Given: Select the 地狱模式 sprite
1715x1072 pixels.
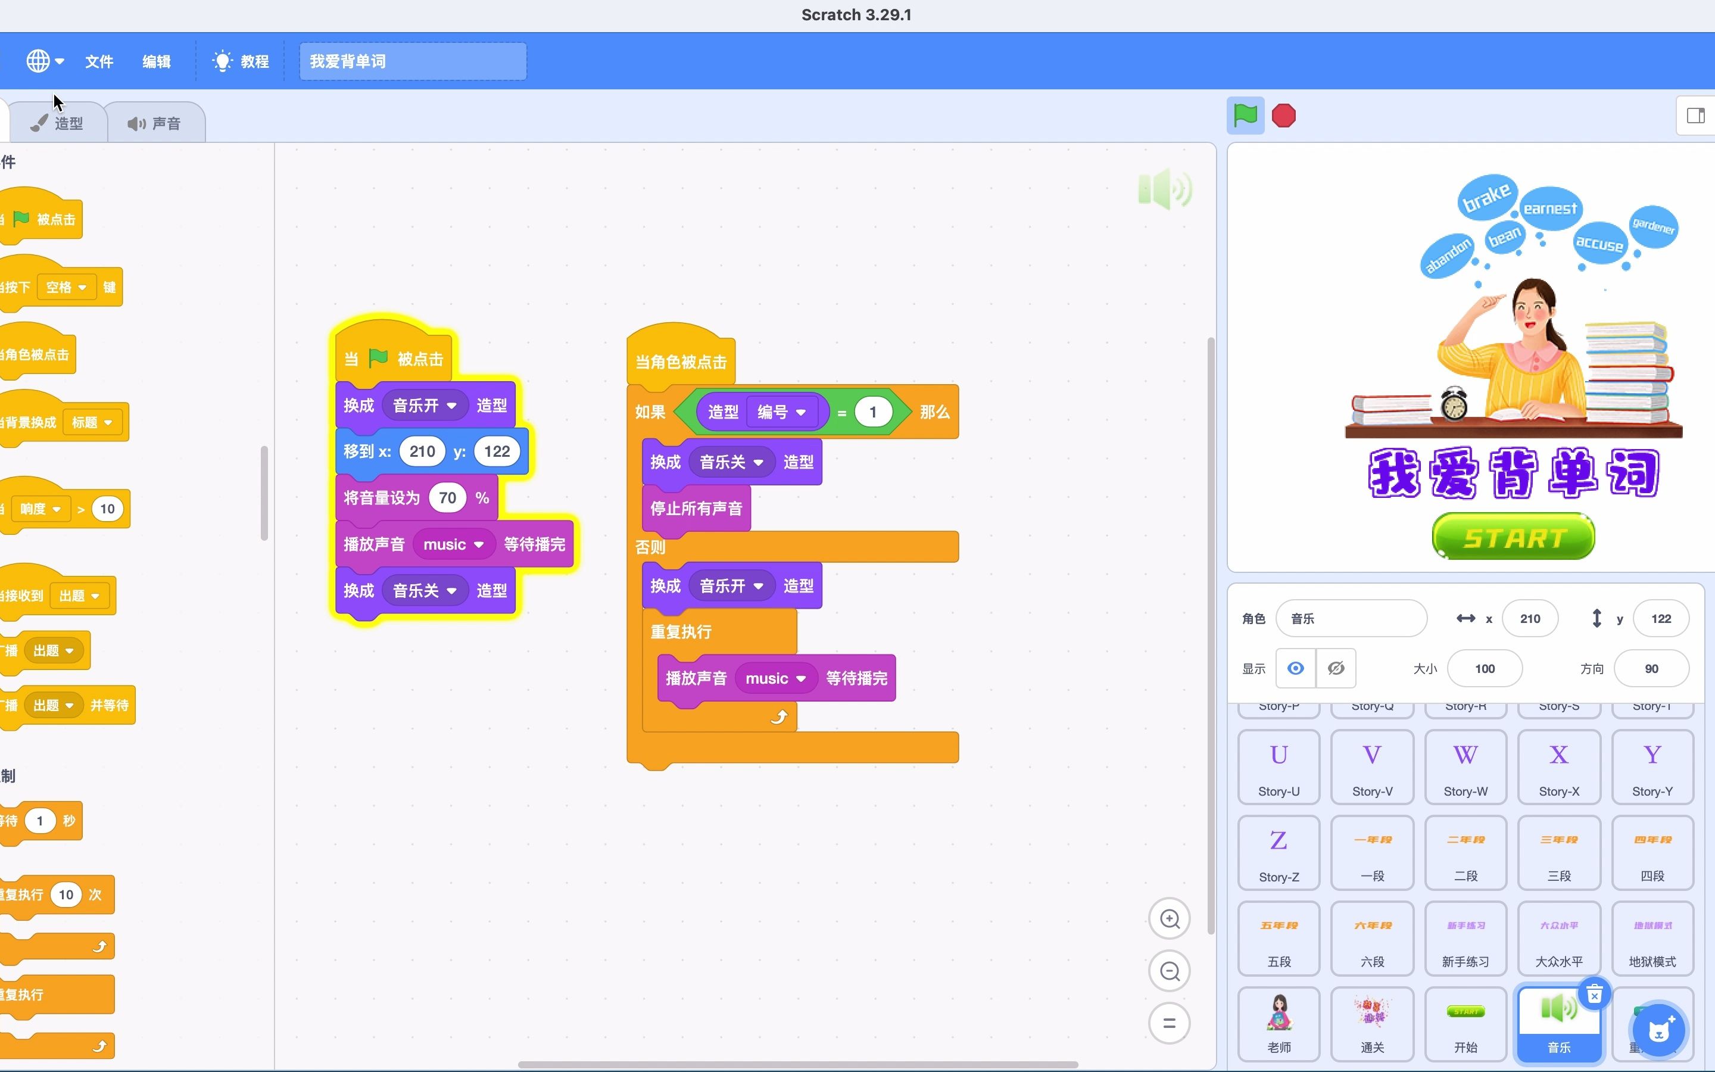Looking at the screenshot, I should tap(1652, 938).
